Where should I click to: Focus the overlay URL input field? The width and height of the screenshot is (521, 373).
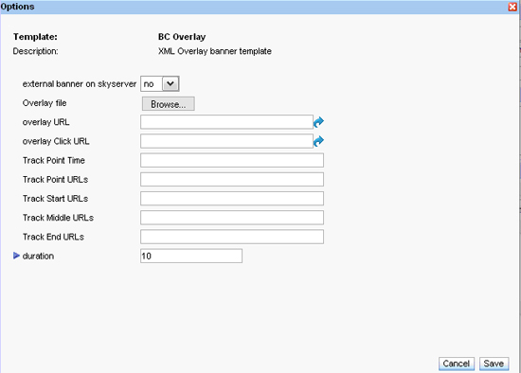[x=226, y=122]
